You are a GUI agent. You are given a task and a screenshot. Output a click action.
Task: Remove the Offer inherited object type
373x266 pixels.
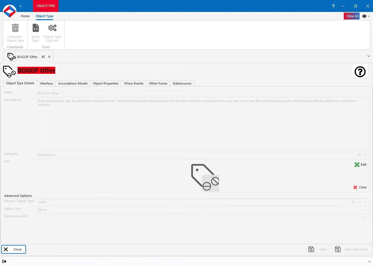tap(353, 202)
